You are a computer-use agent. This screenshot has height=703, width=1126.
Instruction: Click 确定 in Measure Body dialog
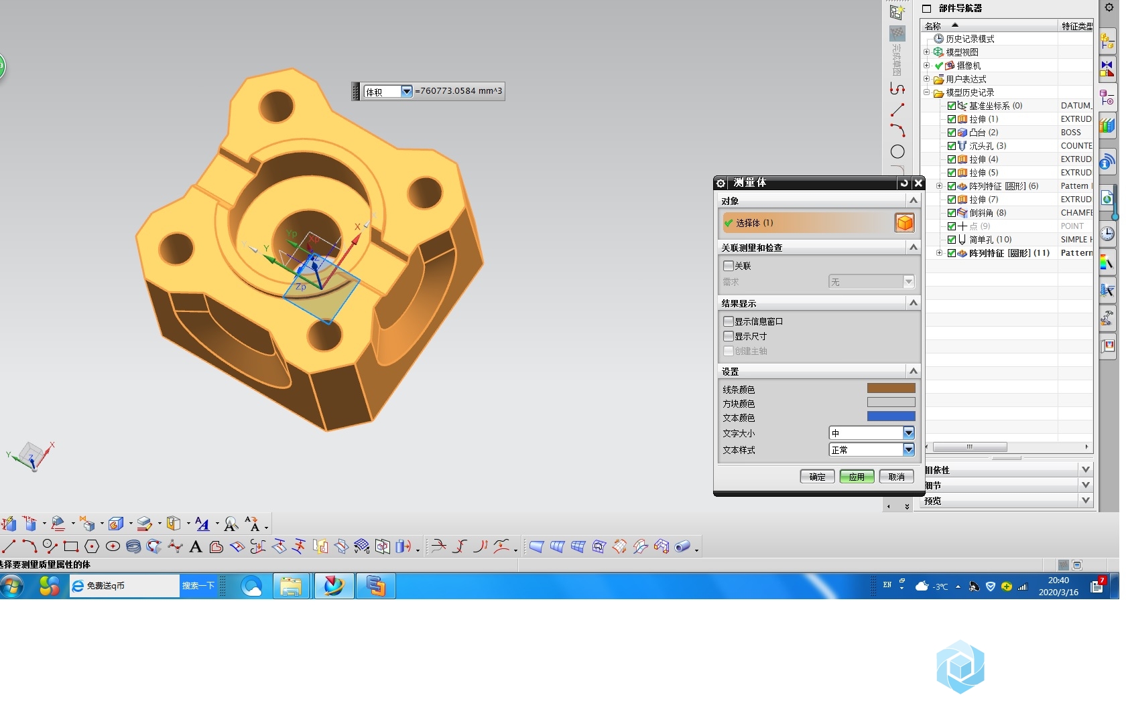(x=817, y=477)
